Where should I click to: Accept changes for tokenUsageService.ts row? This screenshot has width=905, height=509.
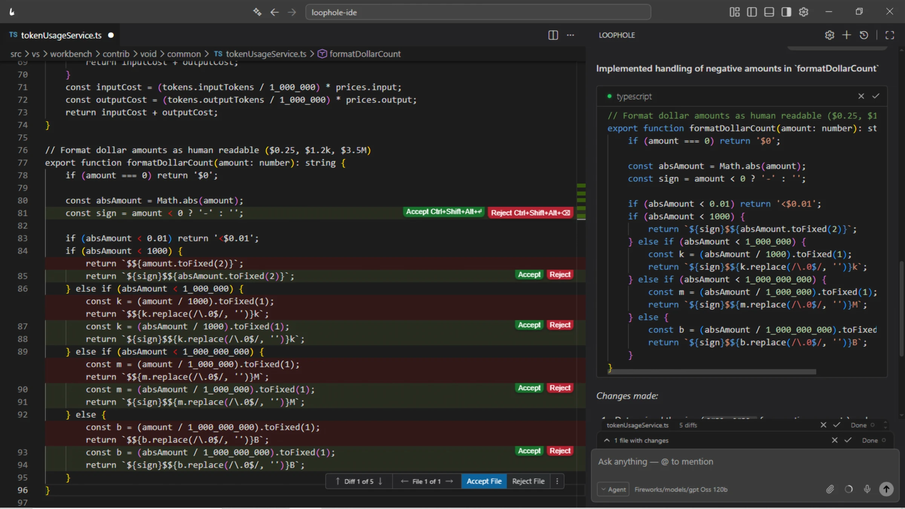tap(837, 425)
